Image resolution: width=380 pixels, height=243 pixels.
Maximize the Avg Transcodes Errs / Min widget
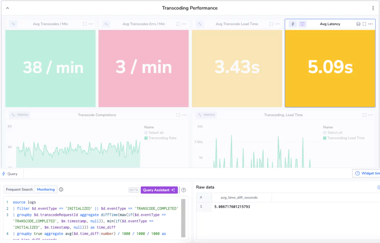tap(178, 24)
